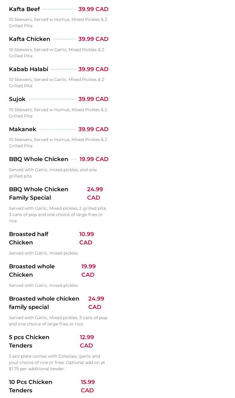Screen dimensions: 235x398
Task: Click the 12.99 CAD price of 5 pcs Tenders
Action: pos(87,341)
